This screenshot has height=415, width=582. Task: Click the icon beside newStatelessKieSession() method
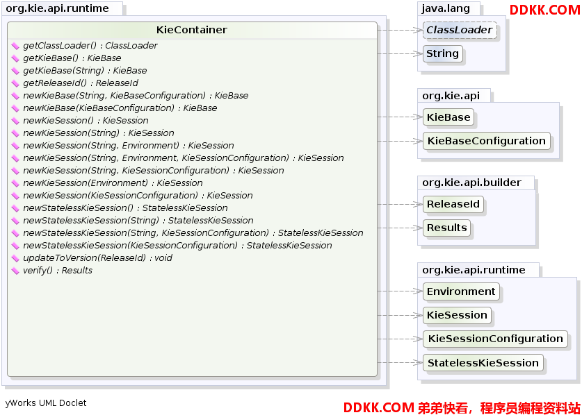(15, 208)
